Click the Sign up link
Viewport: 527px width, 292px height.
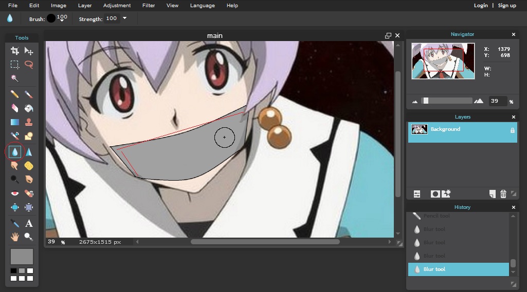pos(507,5)
